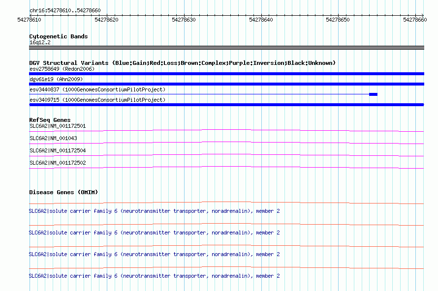Click the 16q12.2 band label
The height and width of the screenshot is (291, 438).
40,42
